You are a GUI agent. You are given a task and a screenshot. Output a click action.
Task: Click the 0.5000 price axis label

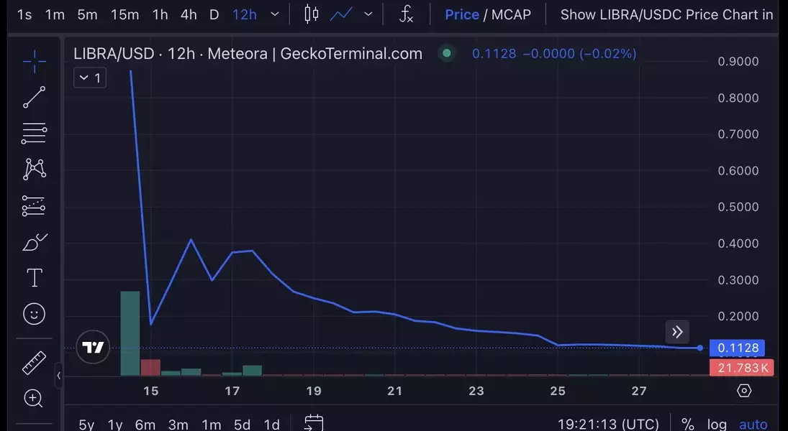coord(738,207)
